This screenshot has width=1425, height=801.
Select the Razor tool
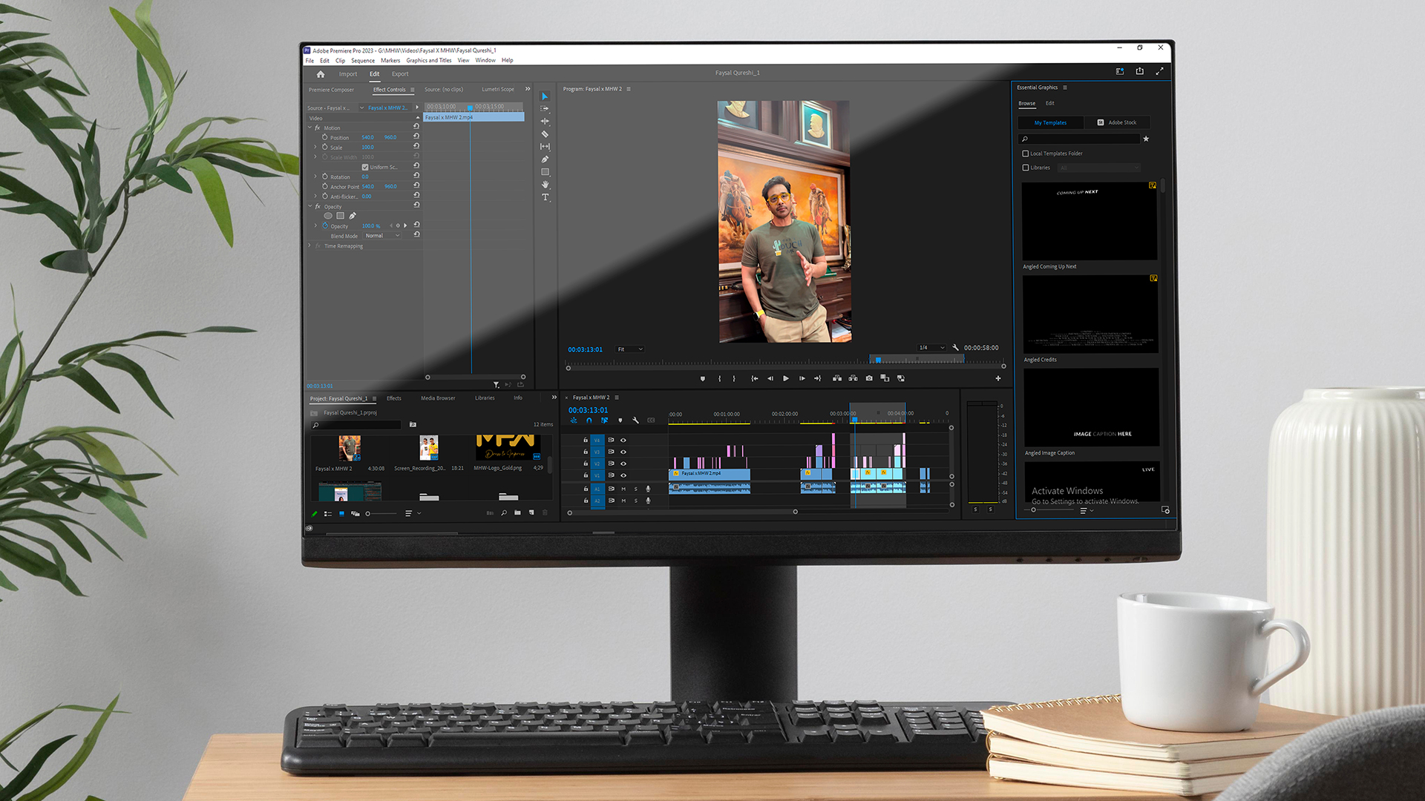(x=545, y=134)
